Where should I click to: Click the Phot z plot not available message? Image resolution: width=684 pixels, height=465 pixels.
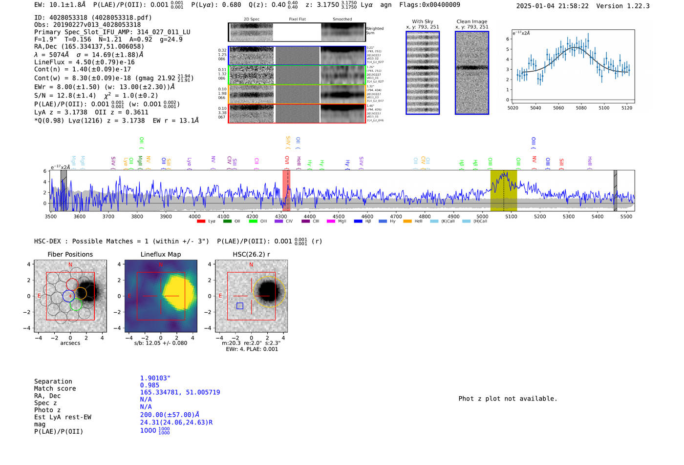[x=508, y=399]
